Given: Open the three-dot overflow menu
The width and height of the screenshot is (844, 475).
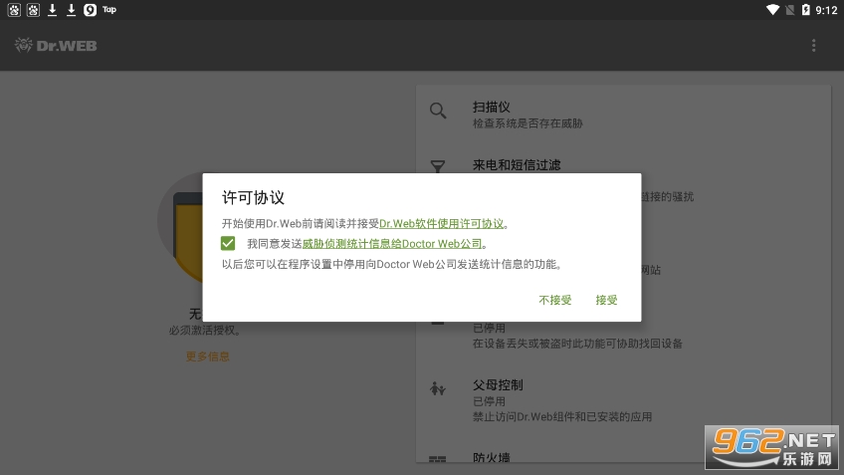Looking at the screenshot, I should click(813, 46).
